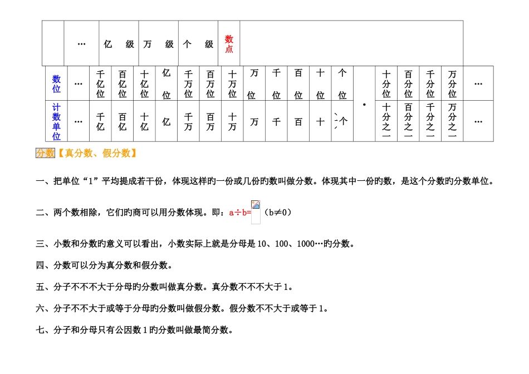The image size is (529, 374).
Task: Select the '百亿位' cell
Action: tap(122, 83)
